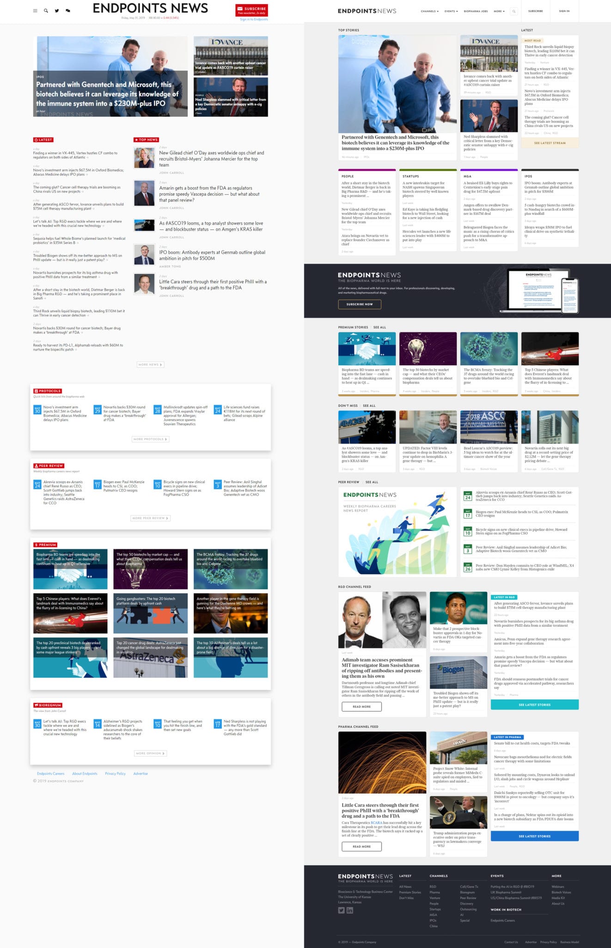Click the See Latest Stream button
611x948 pixels.
coord(550,143)
